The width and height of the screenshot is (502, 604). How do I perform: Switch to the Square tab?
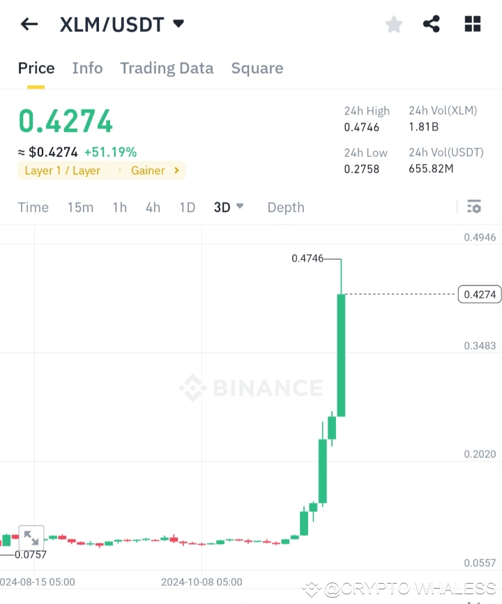[257, 68]
